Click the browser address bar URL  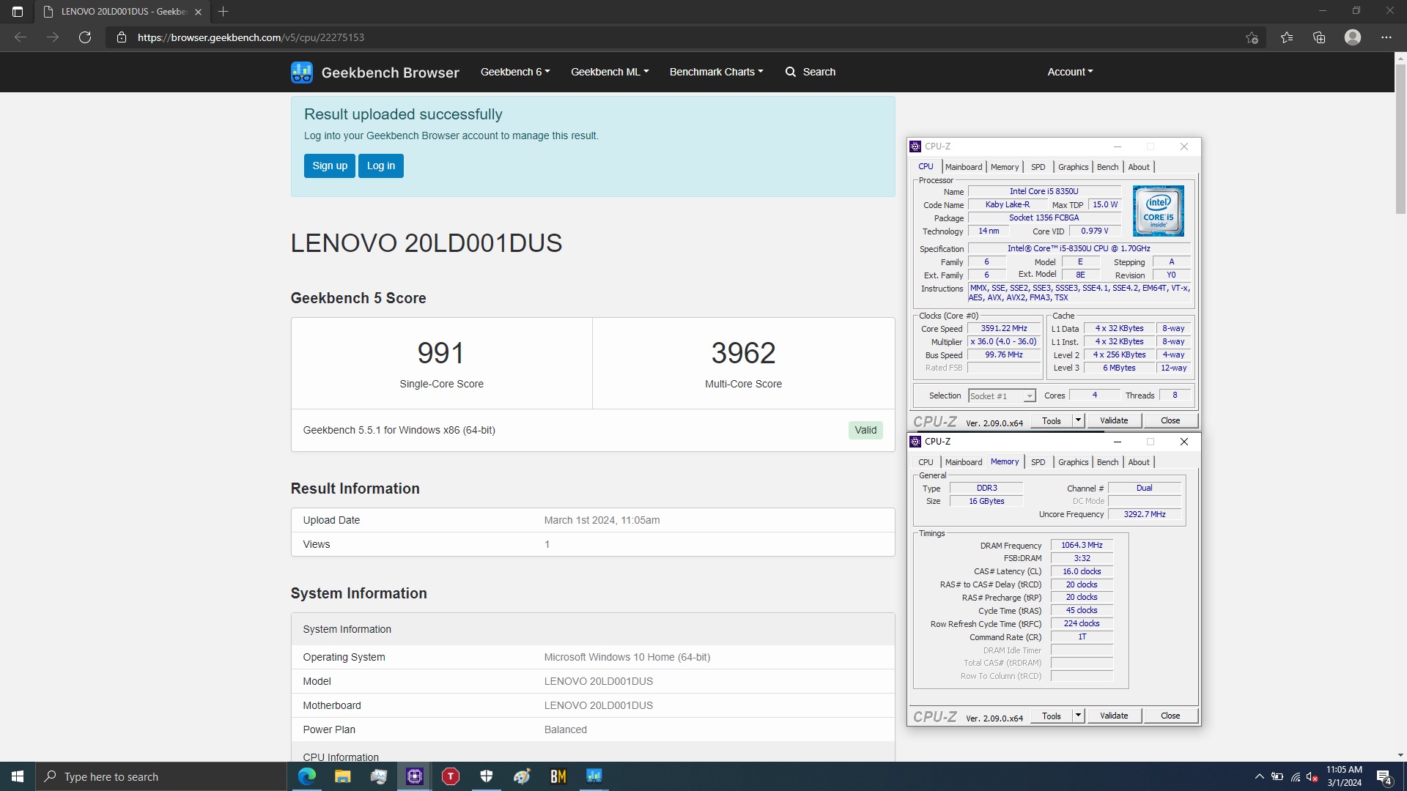251,37
